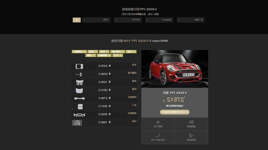Click the 400-808-1165 phone tile
Viewport: 268px width, 150px height.
click(x=158, y=137)
